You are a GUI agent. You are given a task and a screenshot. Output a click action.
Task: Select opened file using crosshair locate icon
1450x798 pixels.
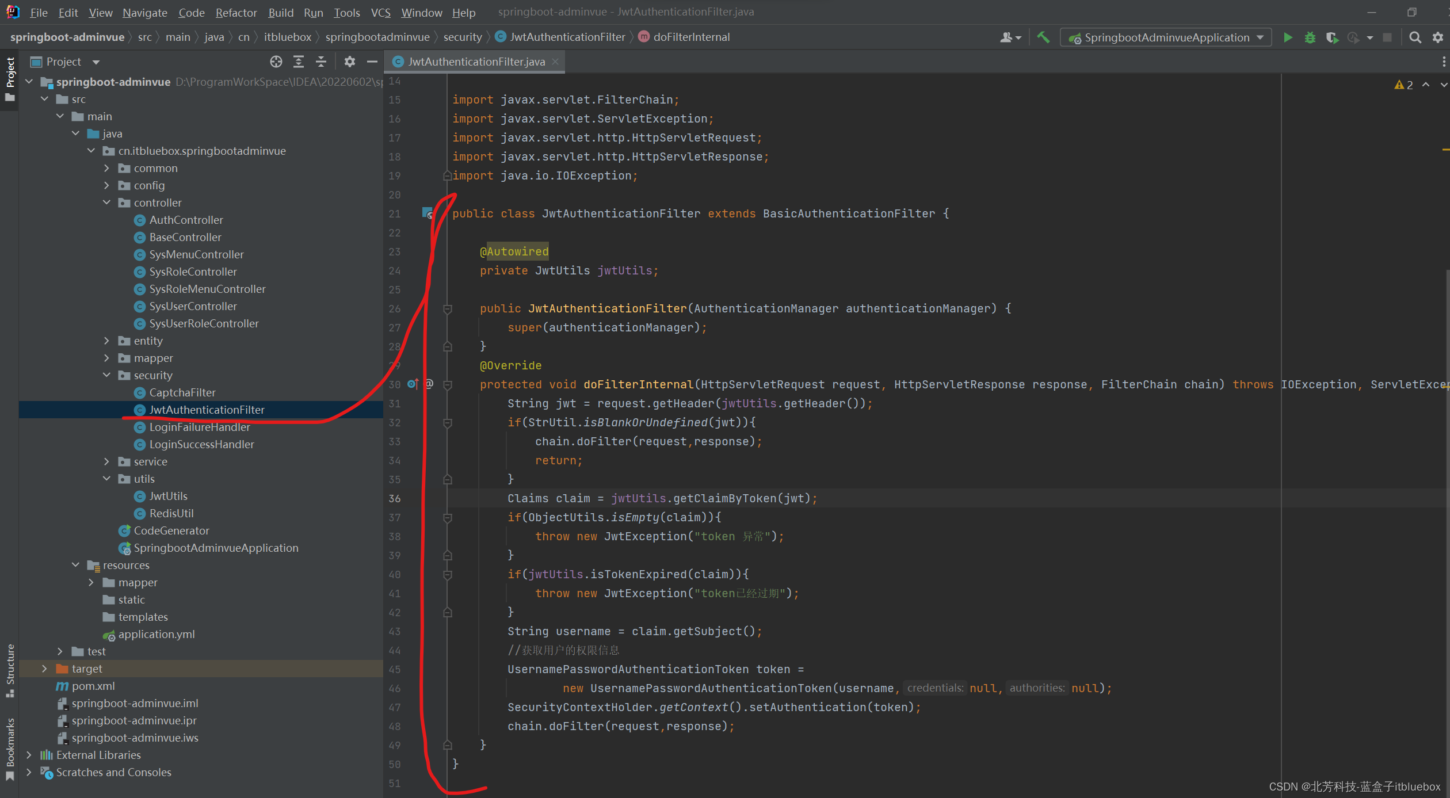276,62
